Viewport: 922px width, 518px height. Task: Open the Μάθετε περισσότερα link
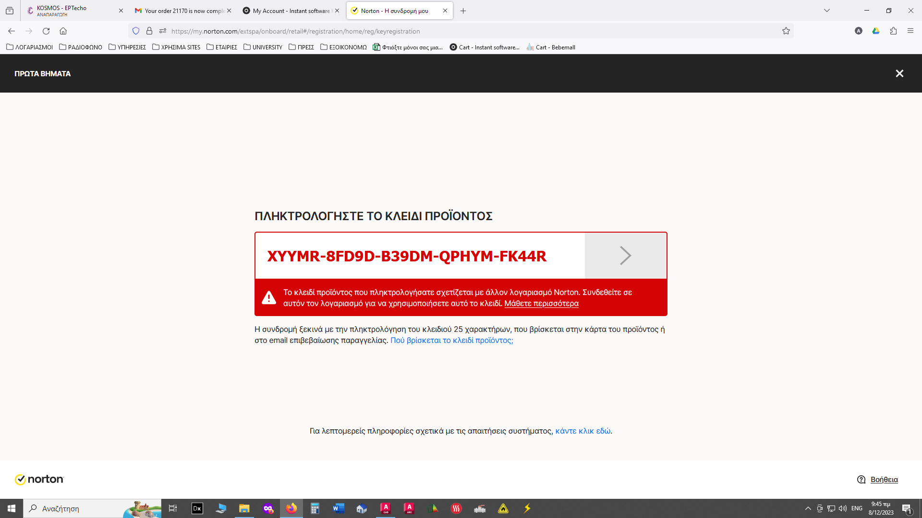[x=541, y=304]
